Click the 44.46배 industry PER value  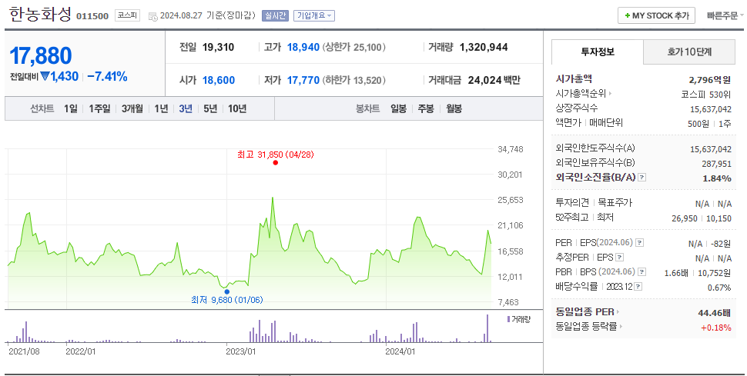[x=714, y=313]
